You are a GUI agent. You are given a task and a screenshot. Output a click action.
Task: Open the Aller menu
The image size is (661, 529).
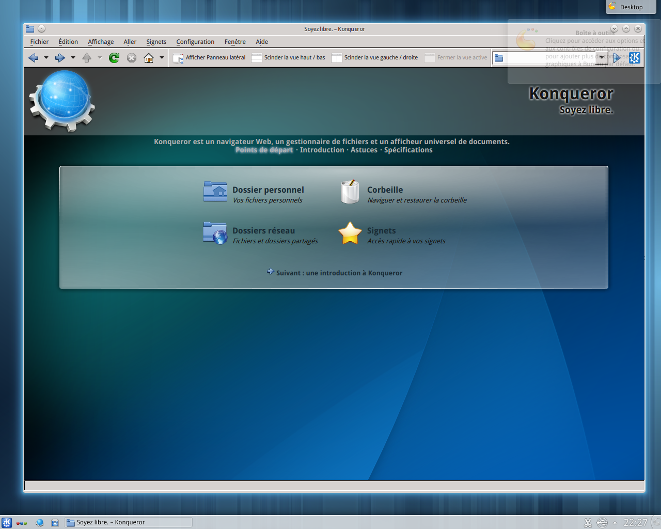[x=130, y=42]
